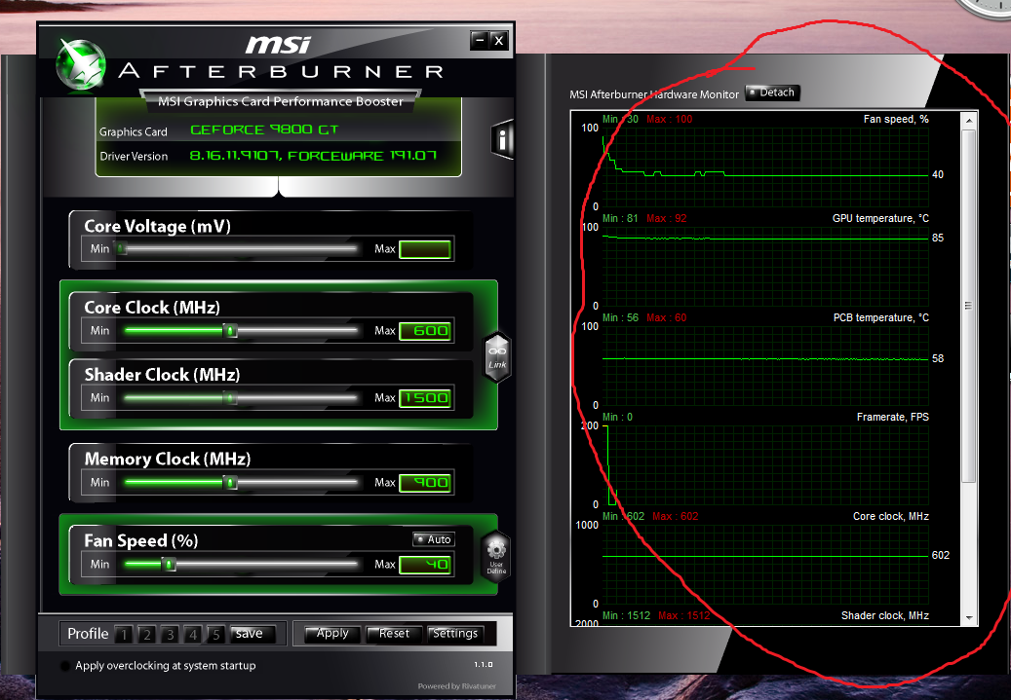The image size is (1011, 700).
Task: Select Profile slot 3
Action: click(x=171, y=635)
